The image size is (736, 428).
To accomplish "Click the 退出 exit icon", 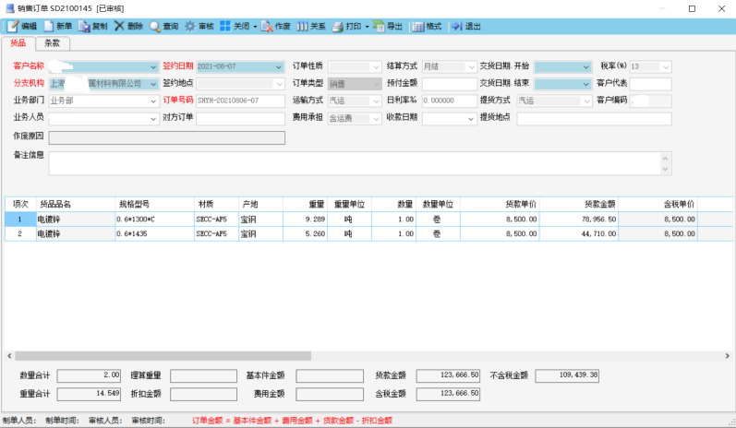I will pos(457,26).
